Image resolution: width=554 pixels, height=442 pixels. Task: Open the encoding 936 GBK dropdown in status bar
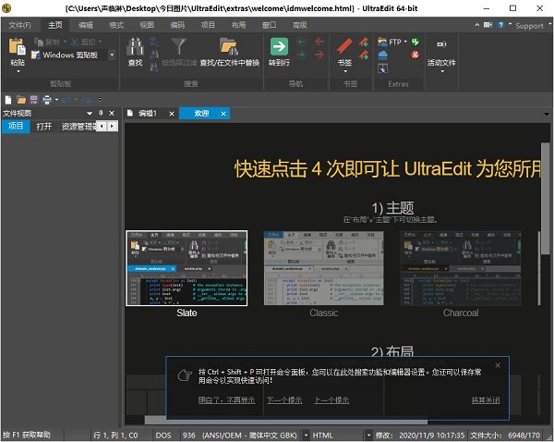[306, 436]
